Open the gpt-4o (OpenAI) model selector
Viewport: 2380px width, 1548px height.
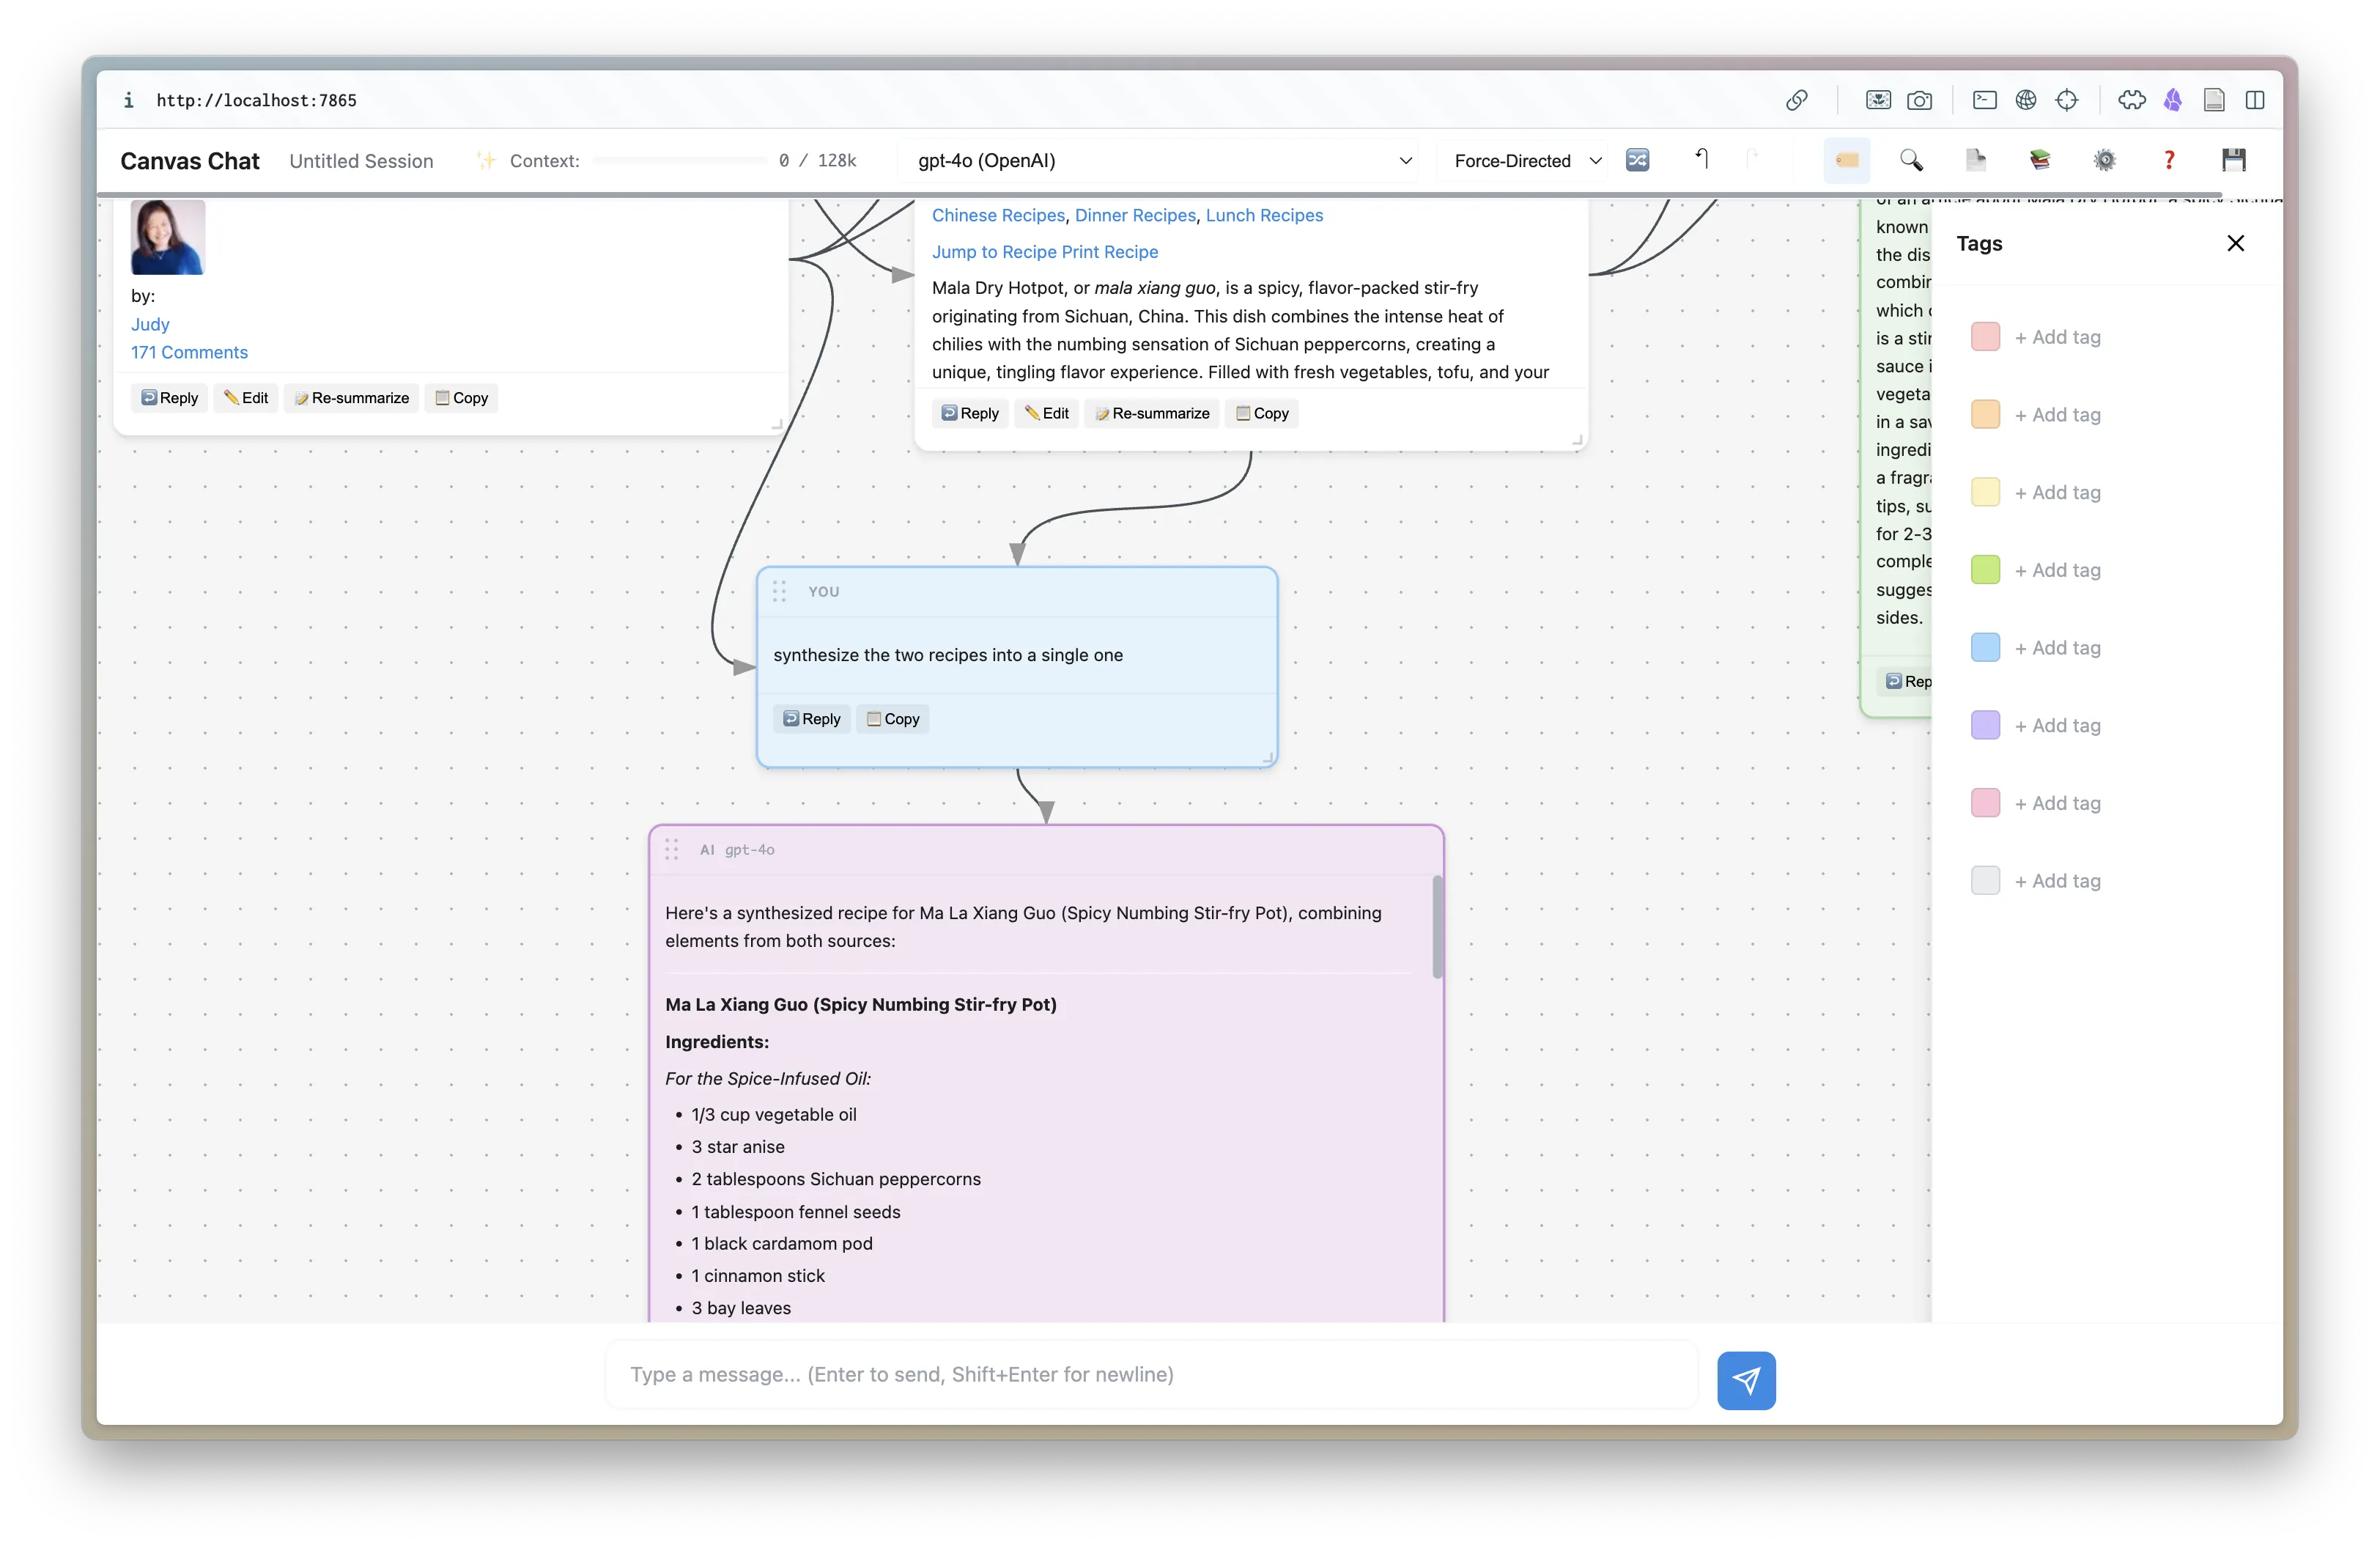tap(1160, 160)
